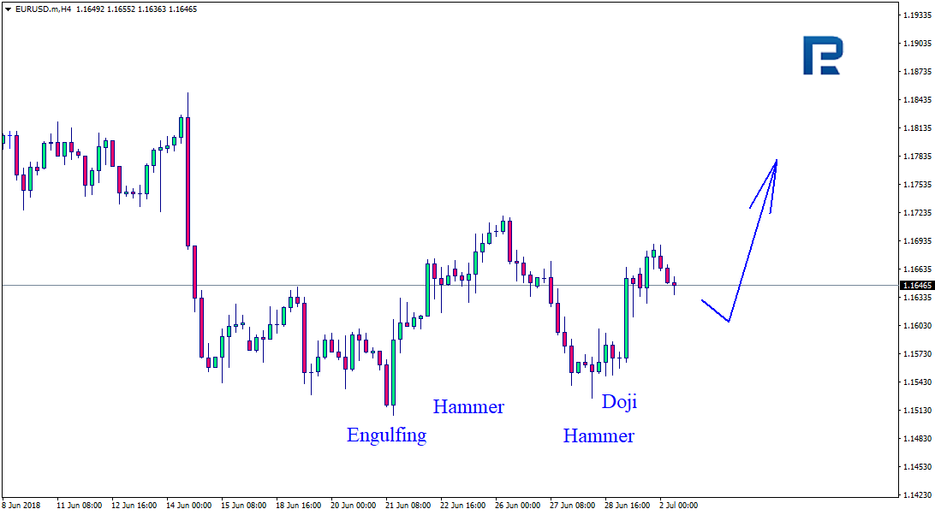The height and width of the screenshot is (515, 935).
Task: Click the upper Hammer label near 22 Jun
Action: pyautogui.click(x=468, y=406)
